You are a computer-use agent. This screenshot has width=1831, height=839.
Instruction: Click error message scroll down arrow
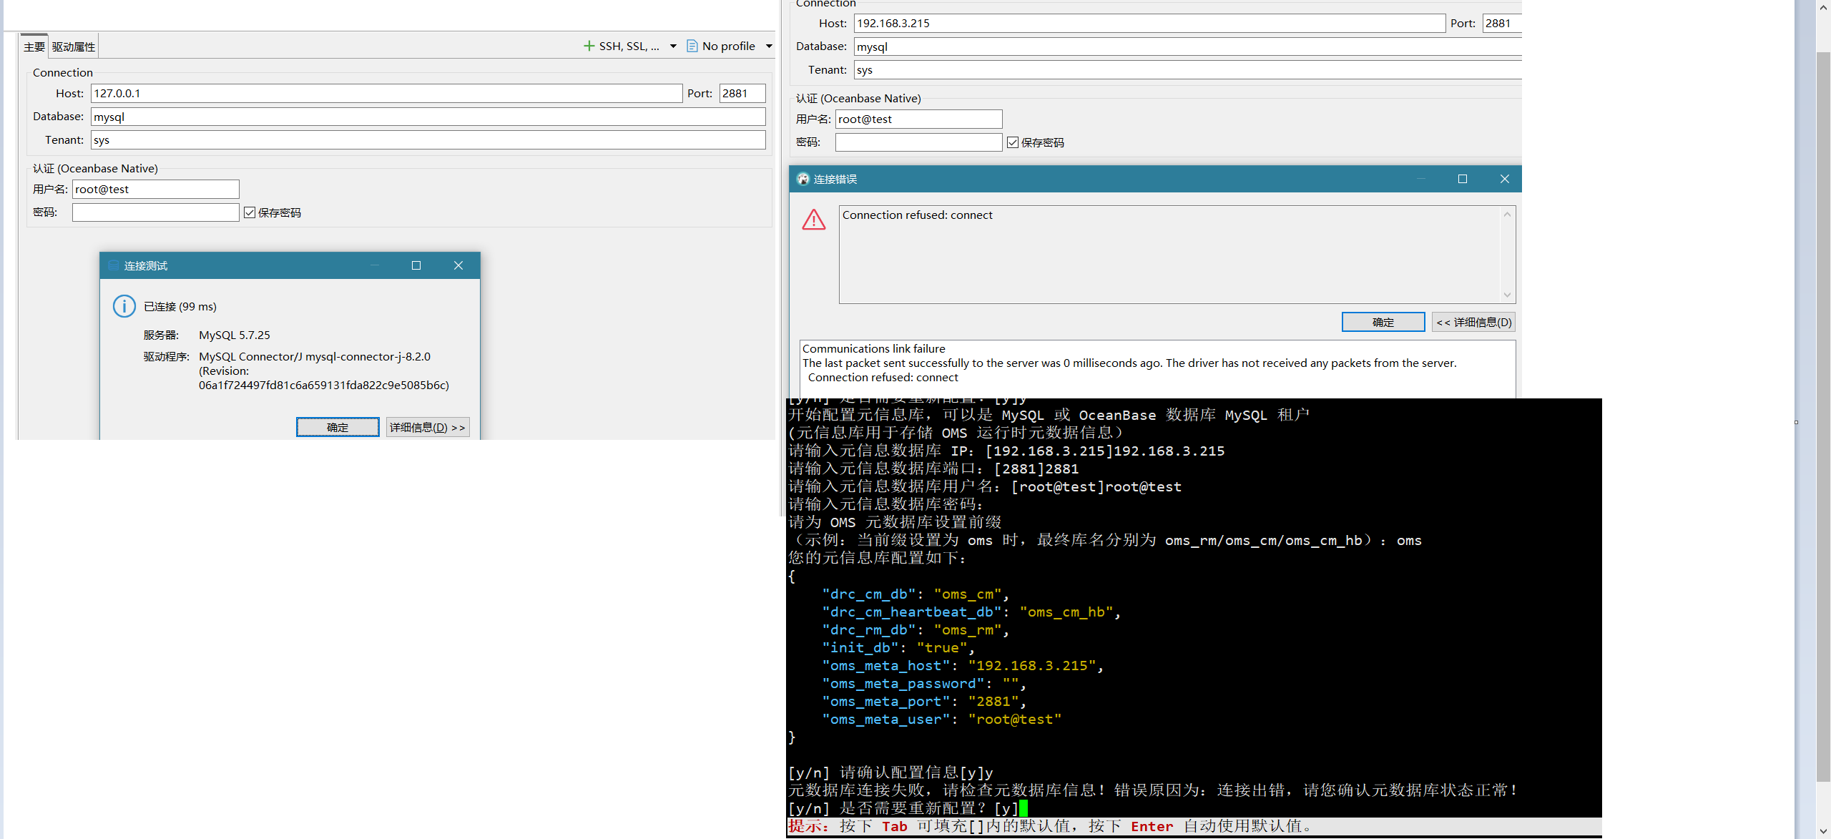(x=1507, y=295)
